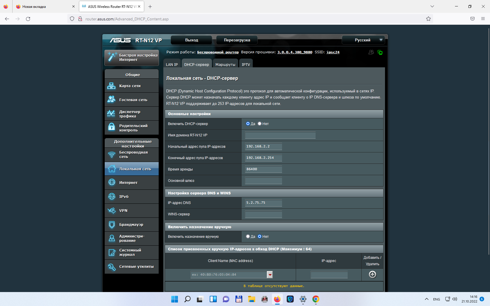Open the IPv6 sidebar icon

[x=112, y=196]
